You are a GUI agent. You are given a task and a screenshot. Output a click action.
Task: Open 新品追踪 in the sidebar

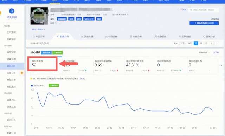tap(11, 87)
